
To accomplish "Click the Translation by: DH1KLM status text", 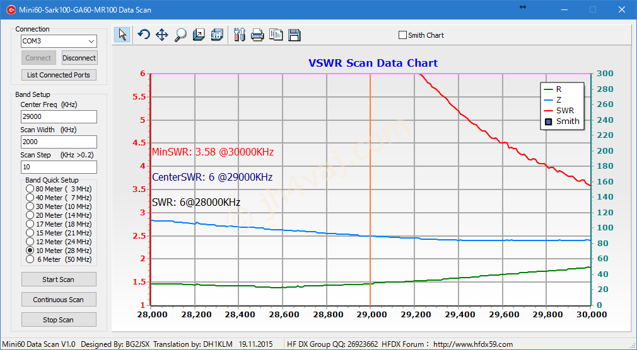I will 192,344.
